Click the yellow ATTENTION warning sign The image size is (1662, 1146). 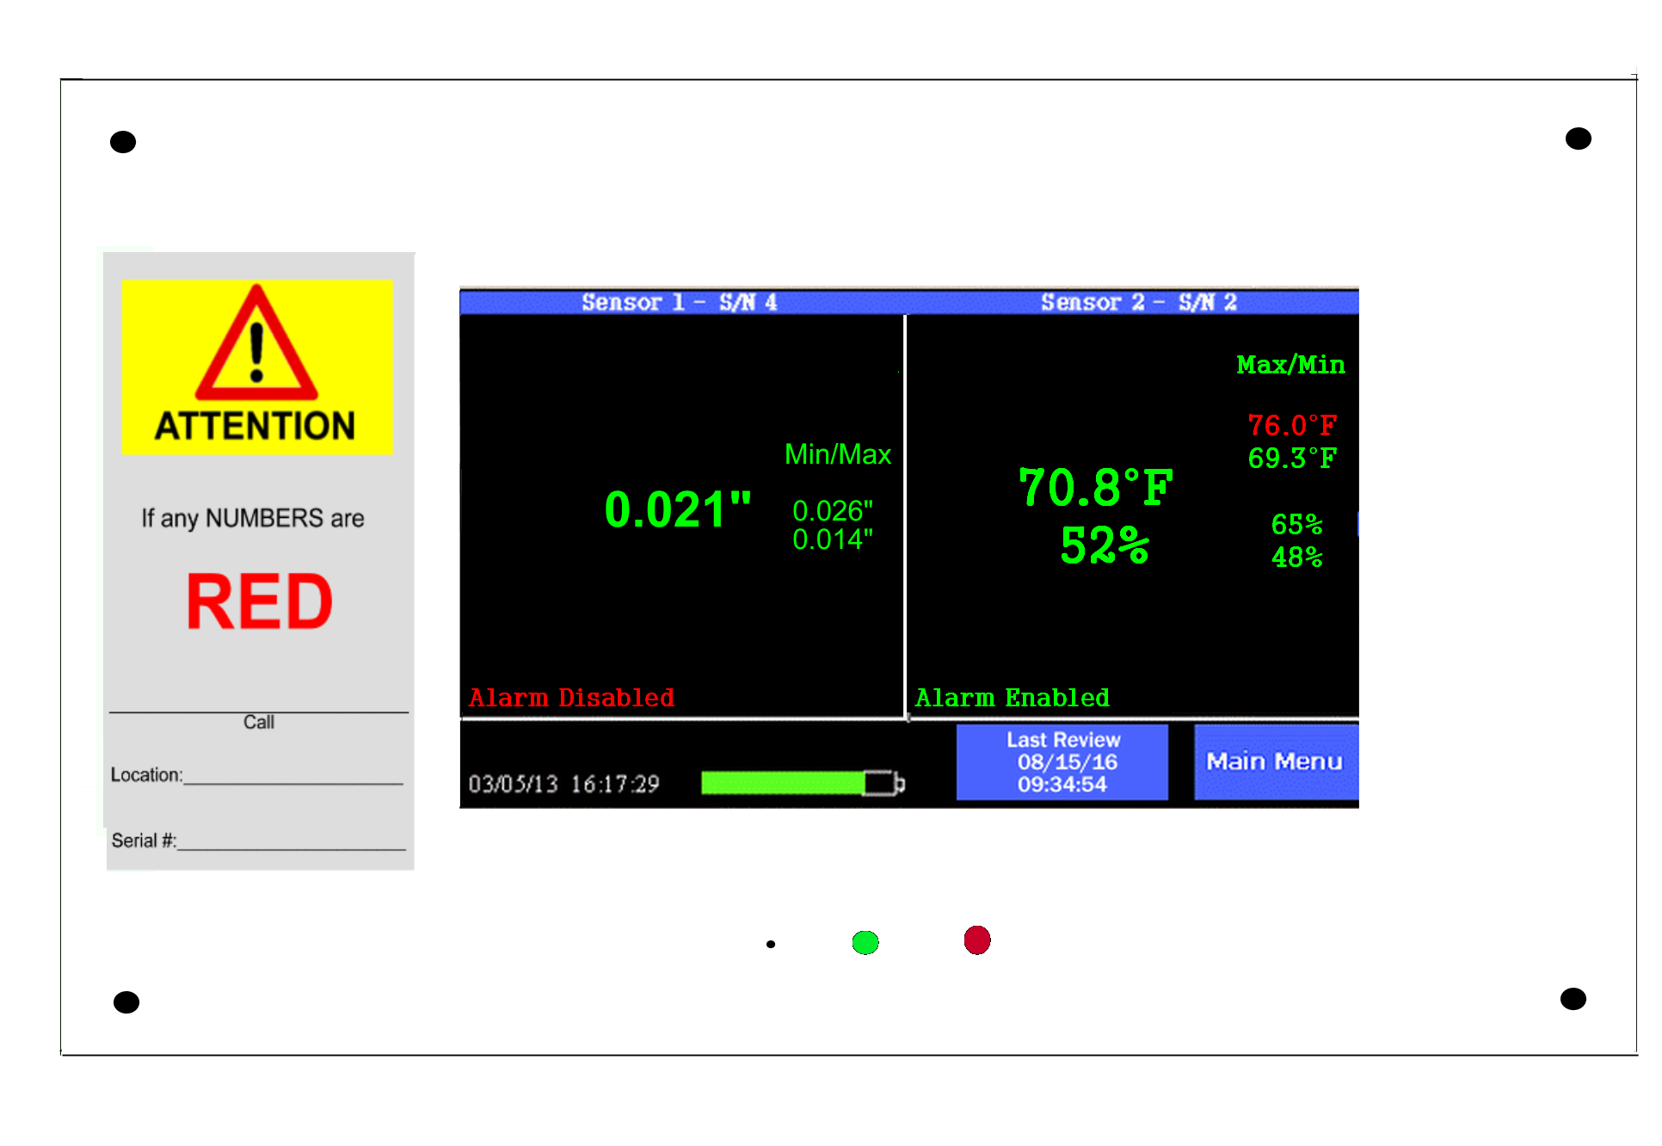[x=257, y=367]
